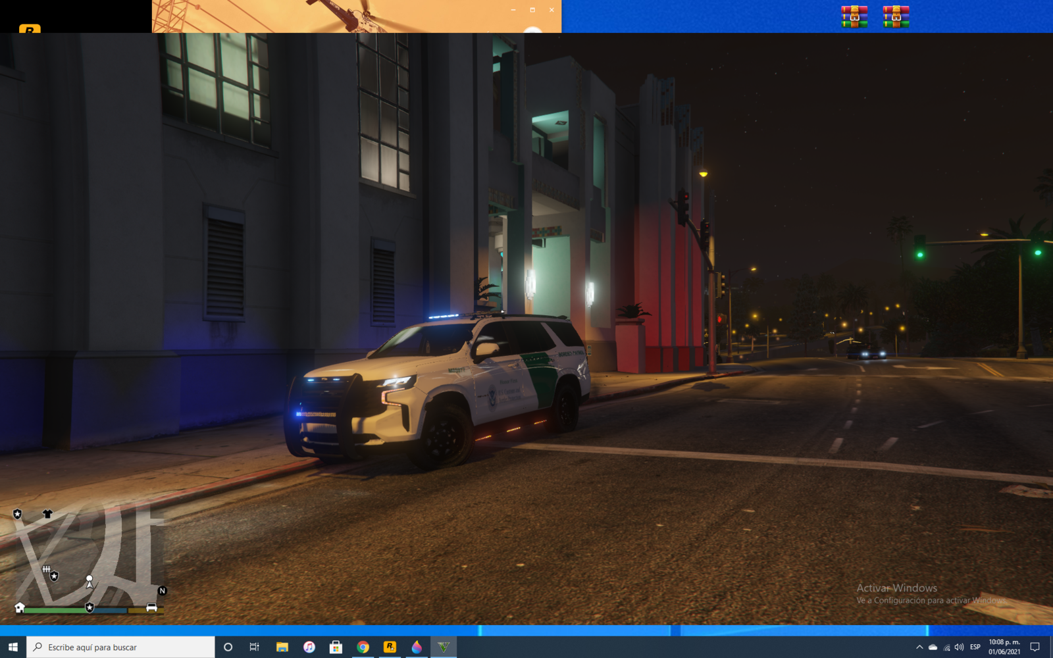Open the Rockstar Games Launcher taskbar icon
The image size is (1053, 658).
pyautogui.click(x=390, y=647)
